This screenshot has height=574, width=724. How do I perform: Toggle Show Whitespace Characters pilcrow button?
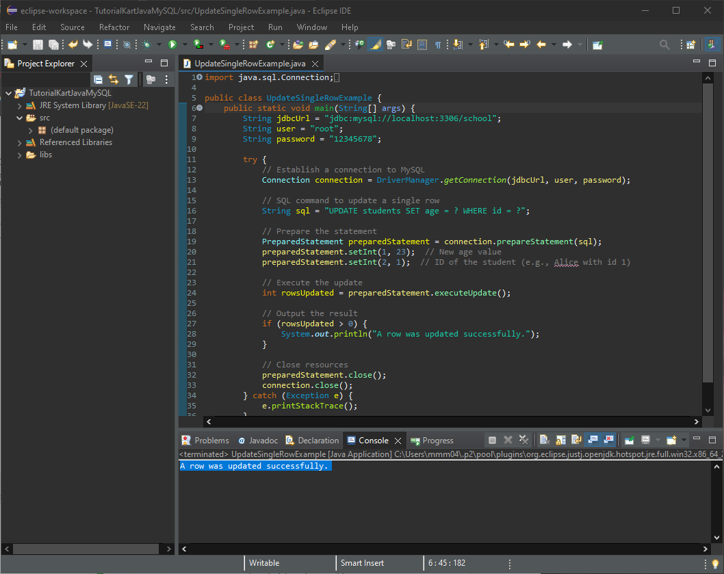point(438,44)
